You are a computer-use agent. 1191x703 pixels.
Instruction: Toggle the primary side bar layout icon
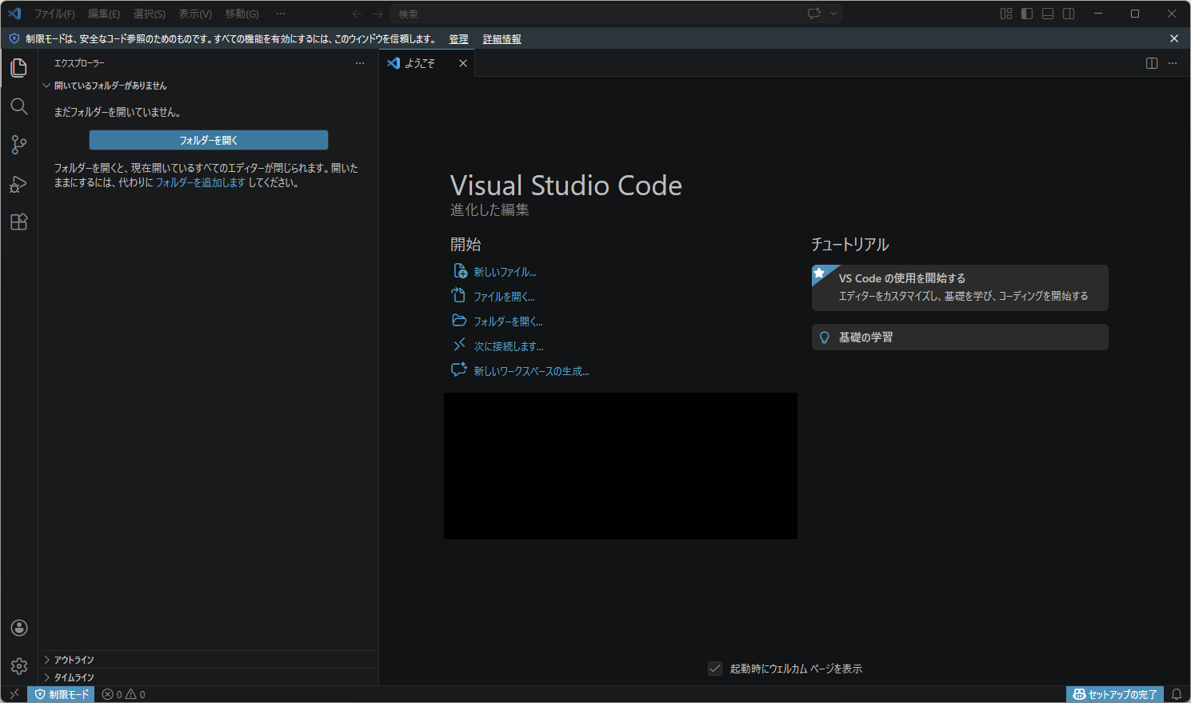[x=1027, y=14]
